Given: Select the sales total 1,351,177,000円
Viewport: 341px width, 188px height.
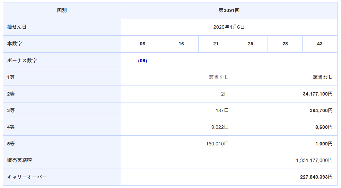Looking at the screenshot, I should tap(314, 160).
